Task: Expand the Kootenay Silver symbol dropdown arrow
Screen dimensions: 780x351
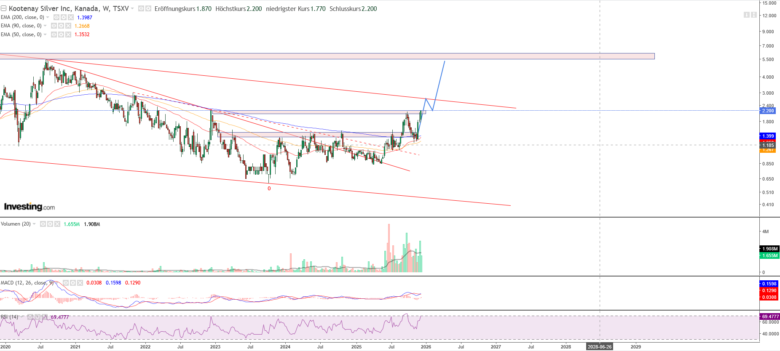Action: point(132,8)
